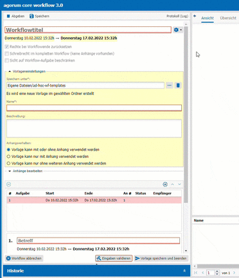Click the blue back arrow beside Ansicht
This screenshot has width=239, height=278.
[x=195, y=16]
